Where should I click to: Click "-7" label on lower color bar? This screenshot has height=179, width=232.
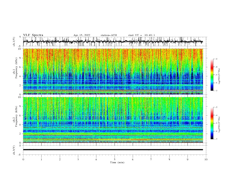(216, 139)
